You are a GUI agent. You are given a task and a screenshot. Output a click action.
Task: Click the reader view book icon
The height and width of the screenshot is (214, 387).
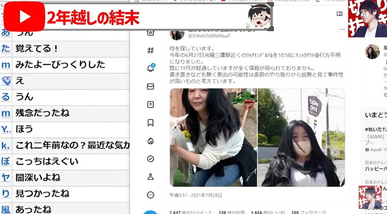340,14
